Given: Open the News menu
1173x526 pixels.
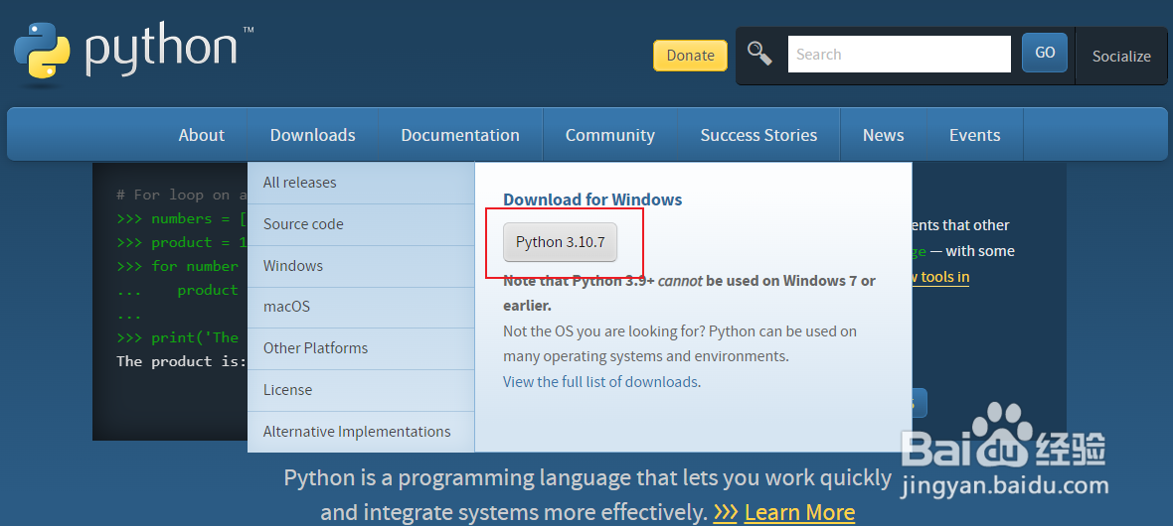Looking at the screenshot, I should (884, 135).
